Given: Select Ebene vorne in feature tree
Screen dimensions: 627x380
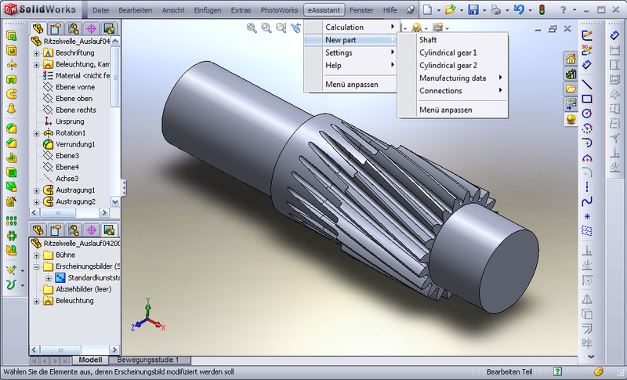Looking at the screenshot, I should click(x=74, y=87).
